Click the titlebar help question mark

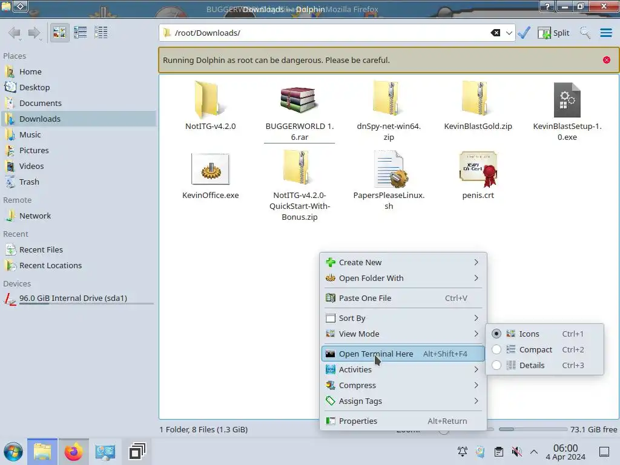547,6
